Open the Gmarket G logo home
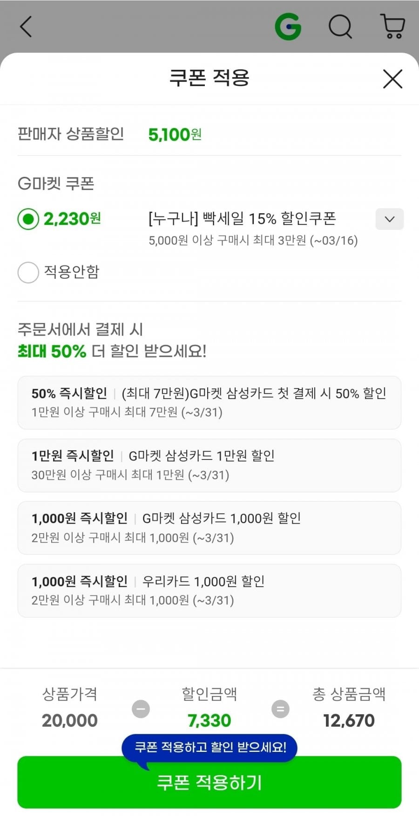Screen dimensions: 419x817 (x=288, y=27)
